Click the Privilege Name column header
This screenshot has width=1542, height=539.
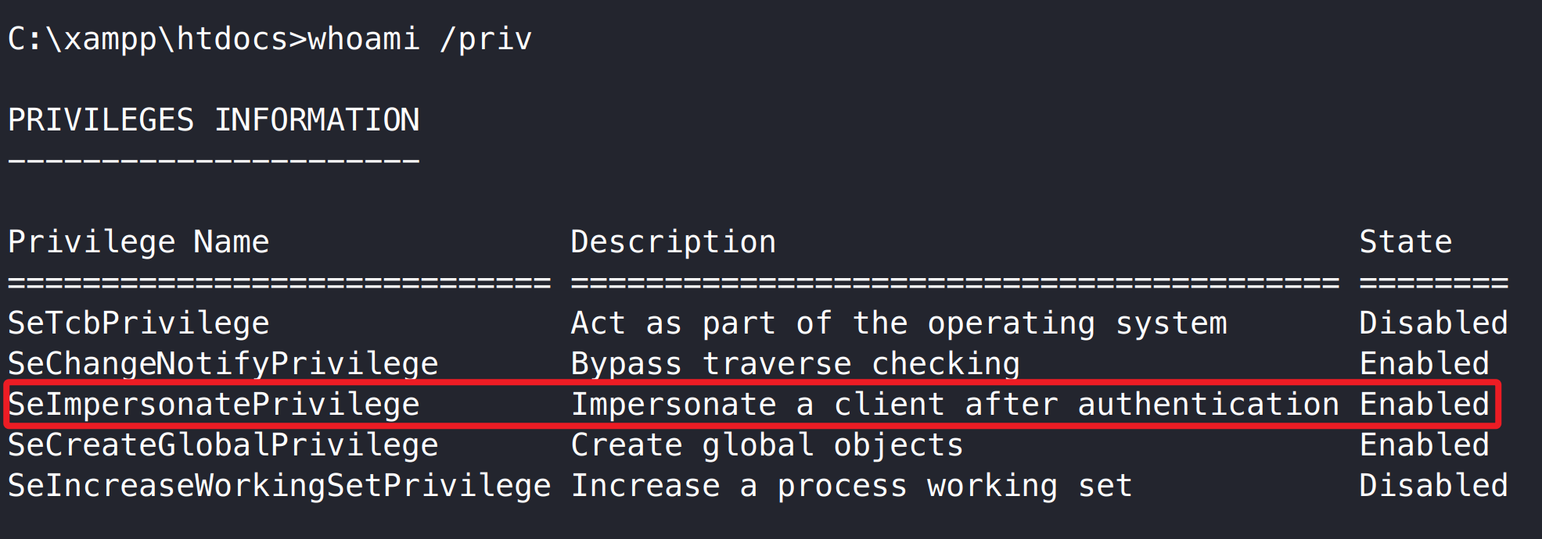tap(138, 242)
